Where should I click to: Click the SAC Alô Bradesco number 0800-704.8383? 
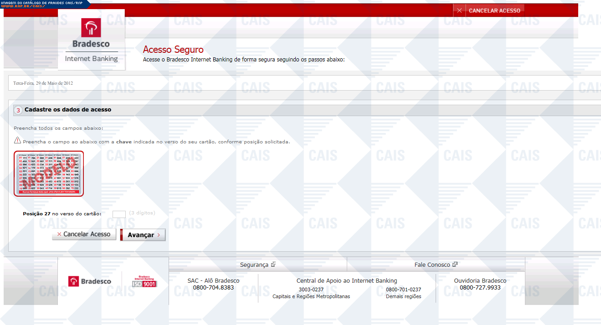(213, 288)
